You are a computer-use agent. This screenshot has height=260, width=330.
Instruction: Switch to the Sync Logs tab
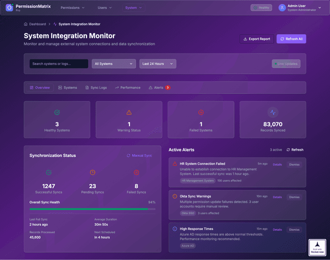[96, 88]
